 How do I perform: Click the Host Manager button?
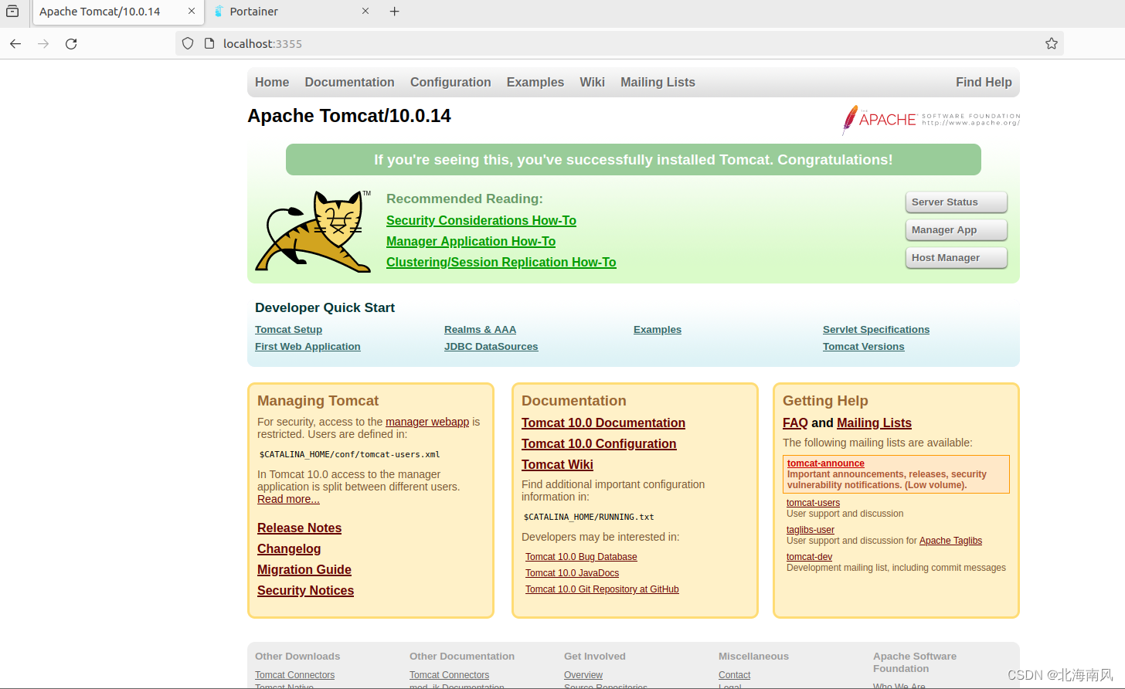pyautogui.click(x=956, y=257)
